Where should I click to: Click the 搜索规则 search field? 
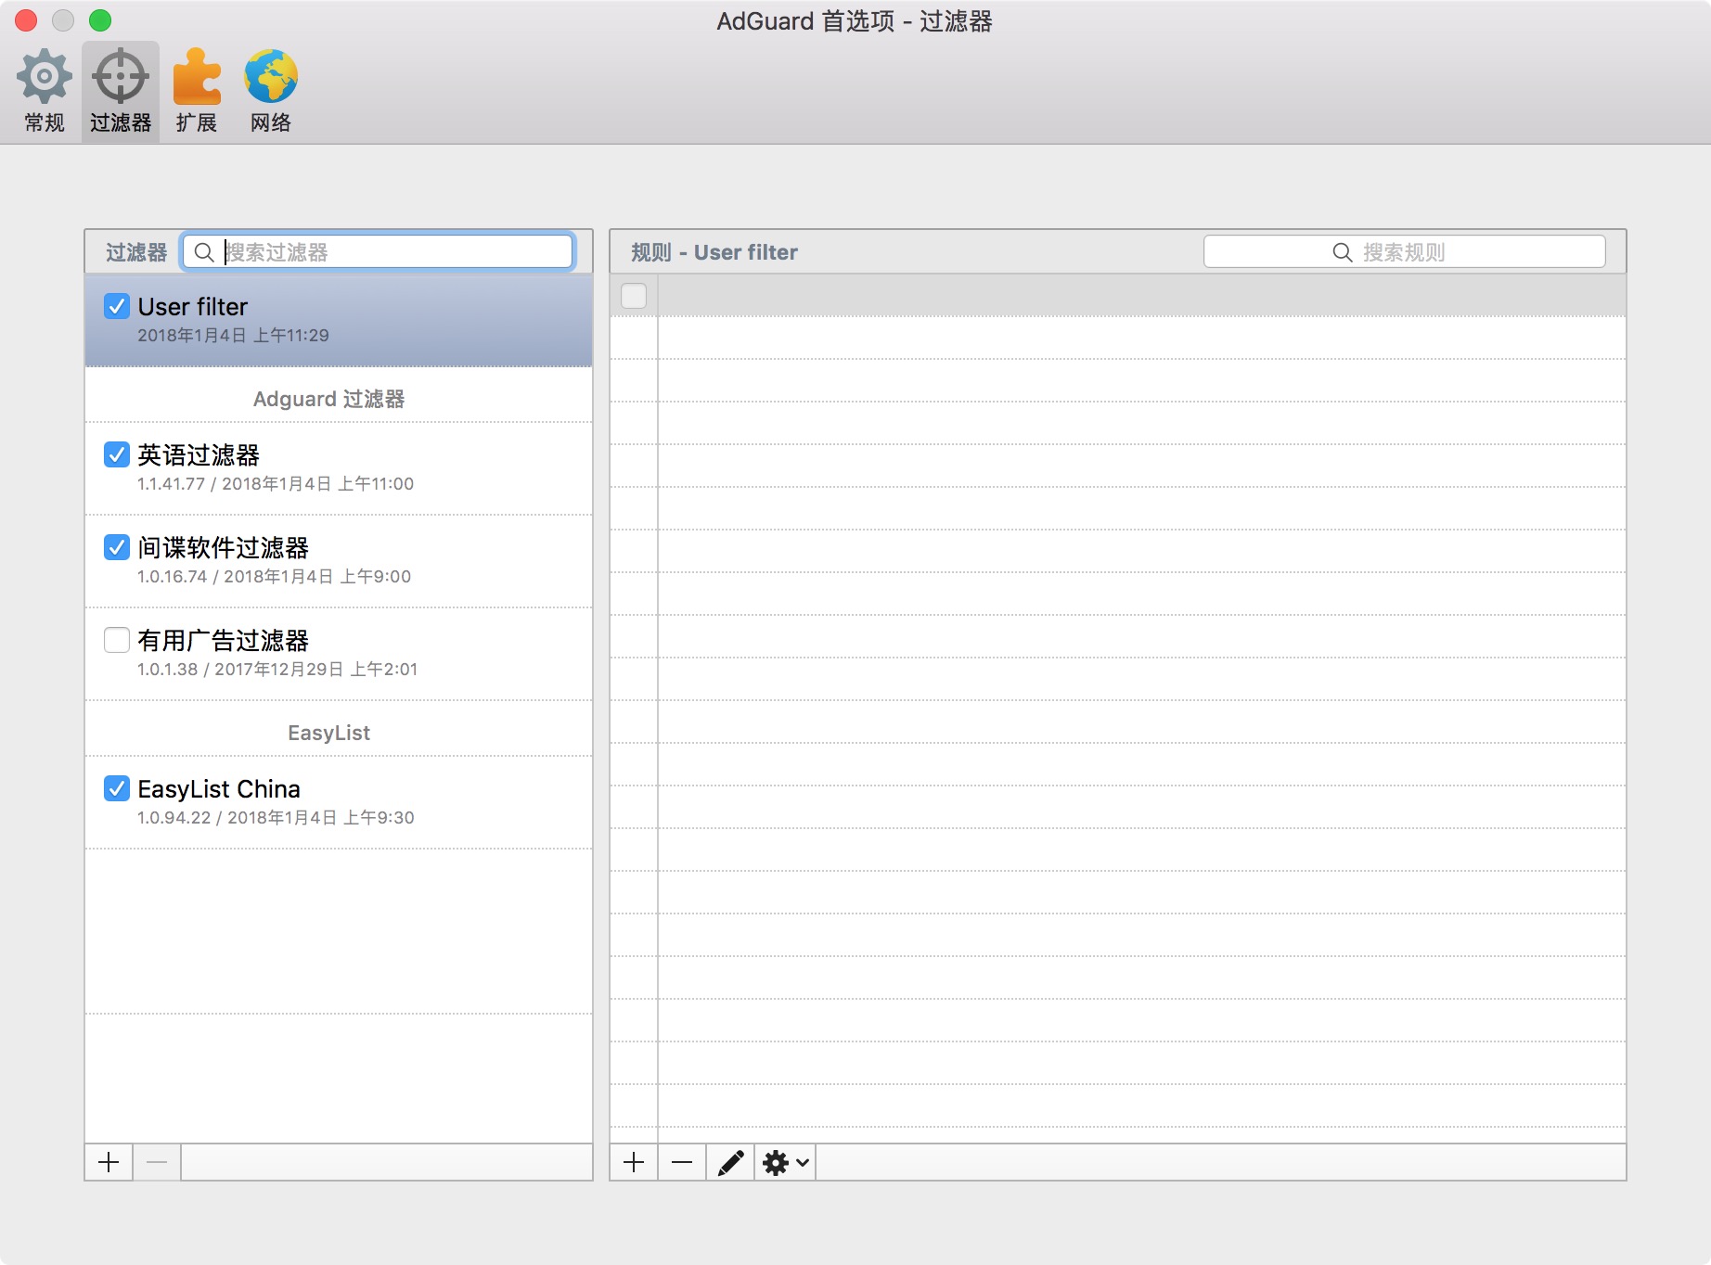[1404, 252]
